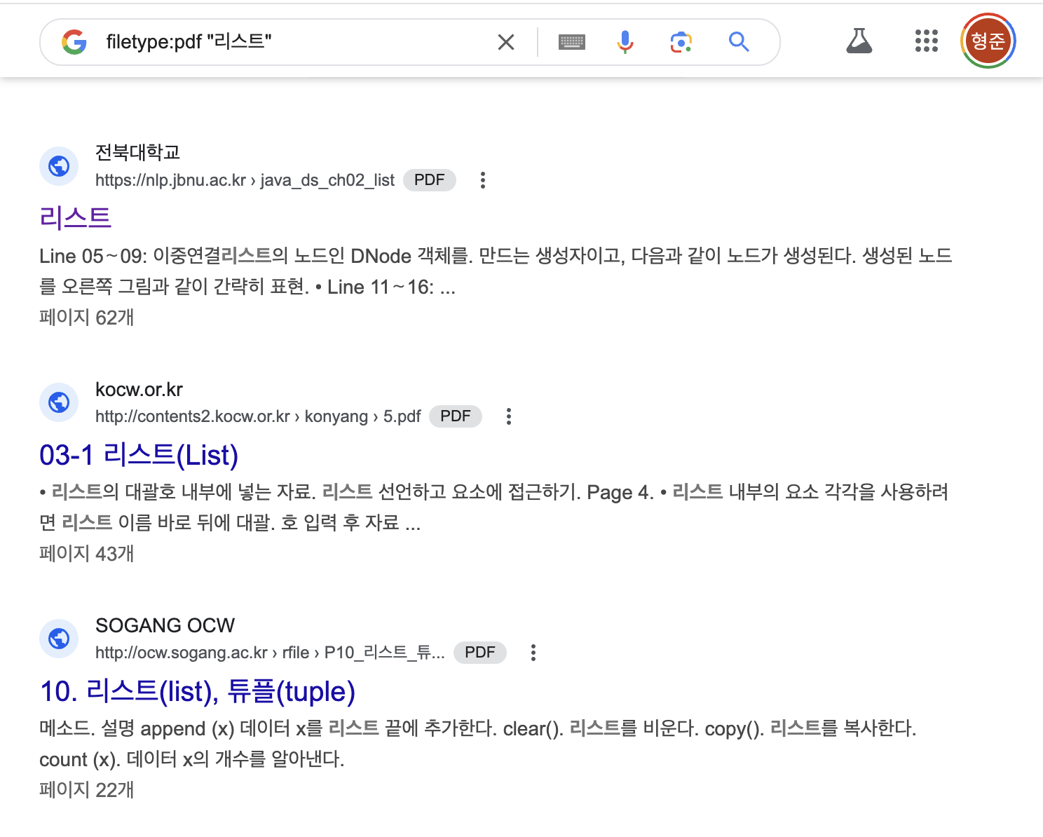Start voice search with microphone icon
Screen dimensions: 1043x837
pyautogui.click(x=625, y=42)
